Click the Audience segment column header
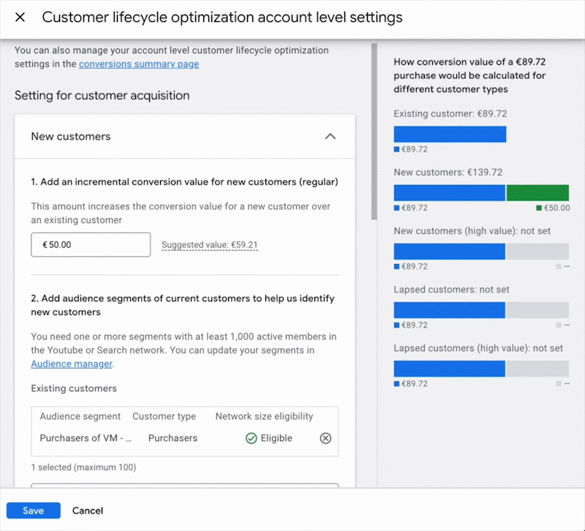585x531 pixels. (x=80, y=416)
